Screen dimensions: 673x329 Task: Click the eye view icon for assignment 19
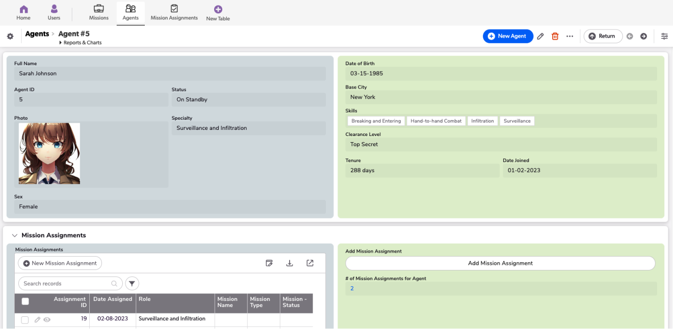47,320
